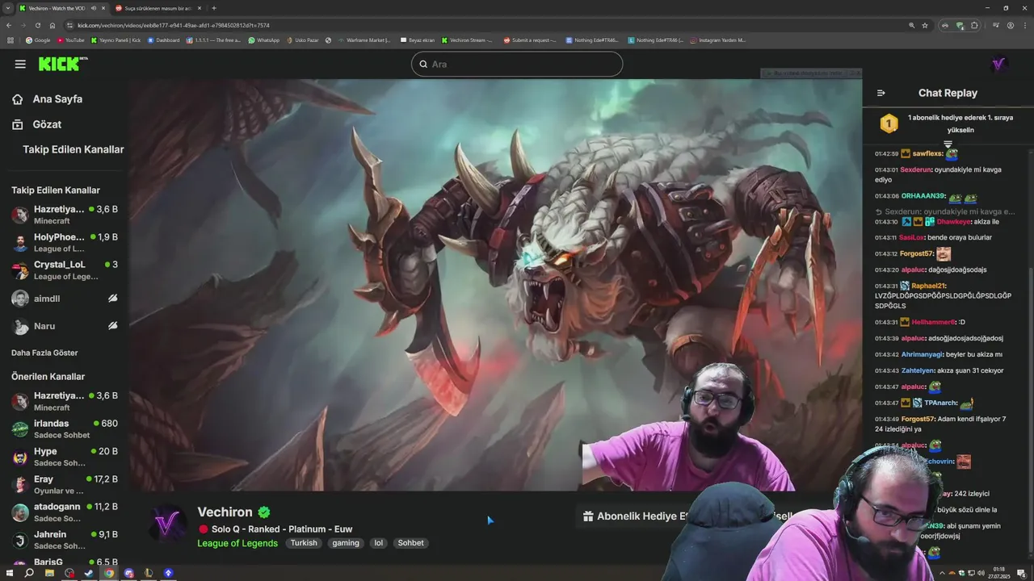The height and width of the screenshot is (581, 1034).
Task: Click username Zahtelyen in chat
Action: coord(918,370)
